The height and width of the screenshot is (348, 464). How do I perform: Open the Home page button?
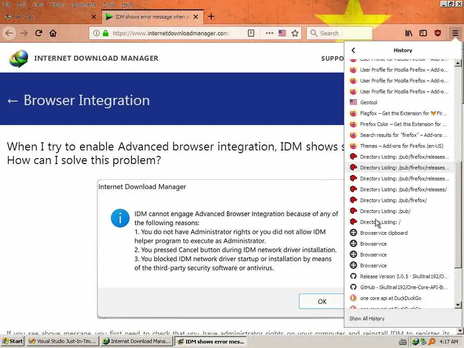pos(53,33)
